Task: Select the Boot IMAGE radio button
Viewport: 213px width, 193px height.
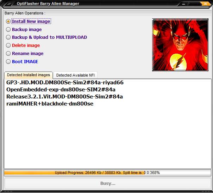Action: tap(8, 61)
